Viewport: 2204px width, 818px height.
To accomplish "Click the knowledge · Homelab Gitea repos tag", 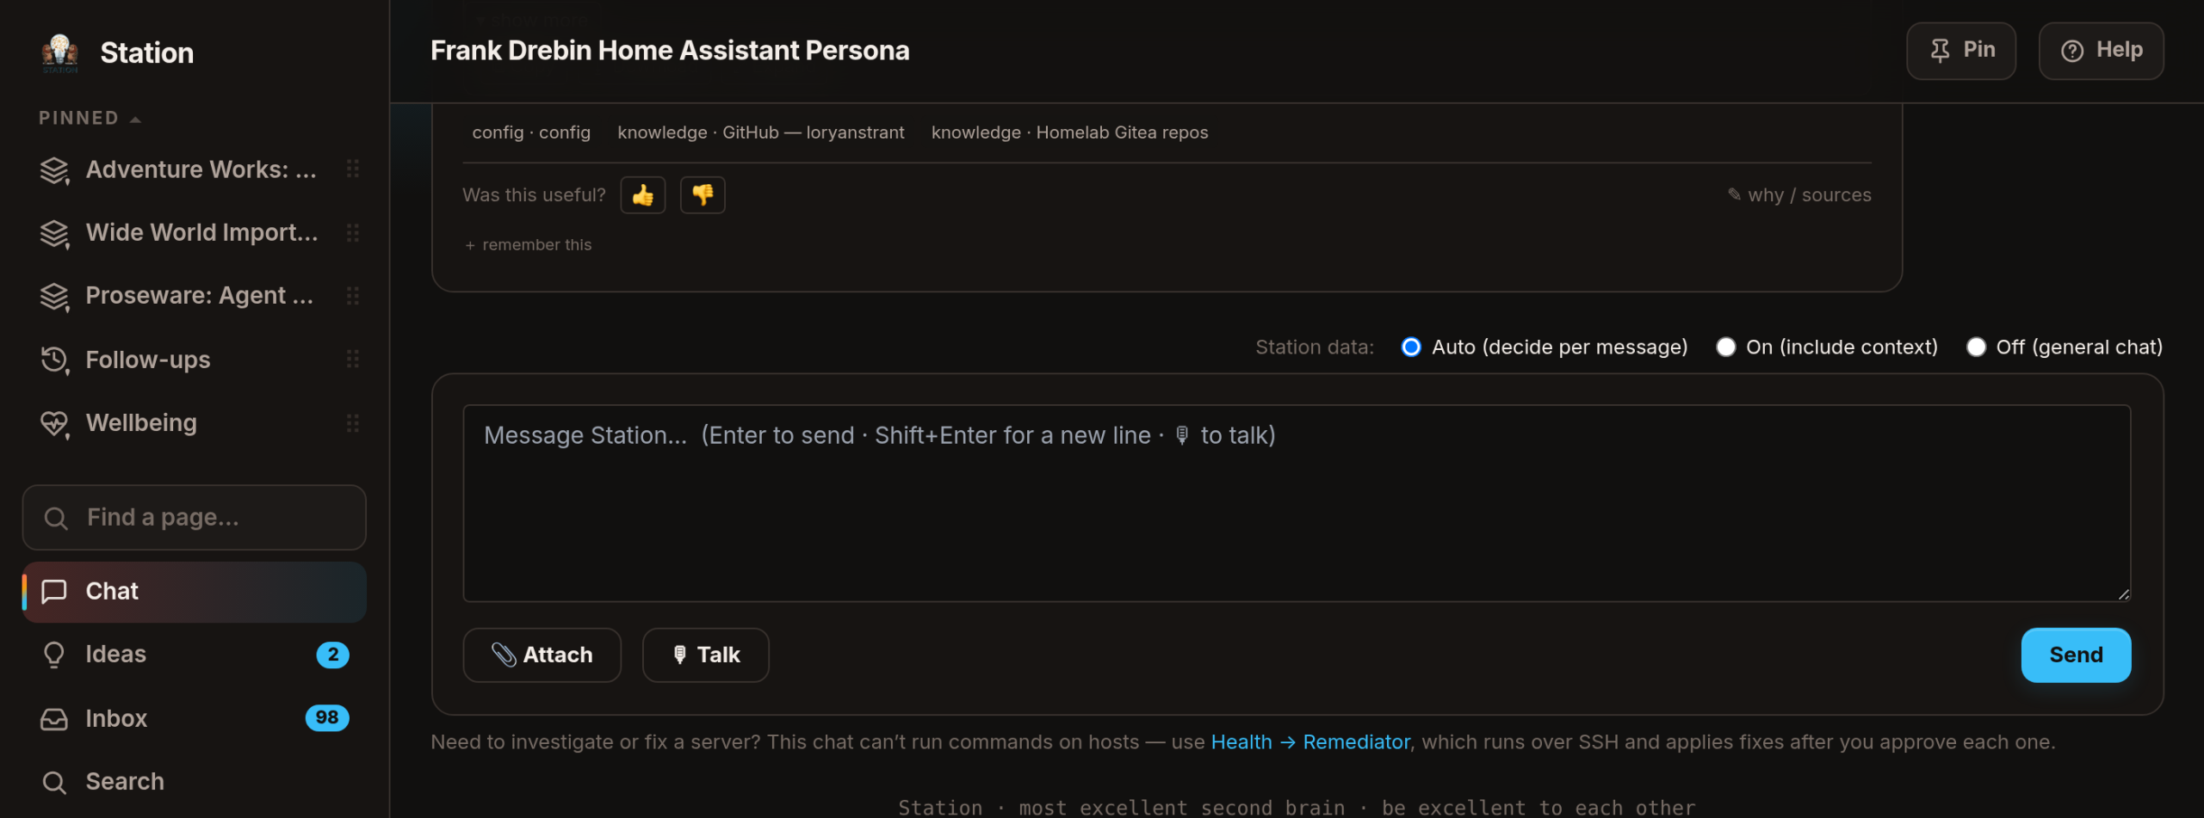I will pyautogui.click(x=1069, y=132).
